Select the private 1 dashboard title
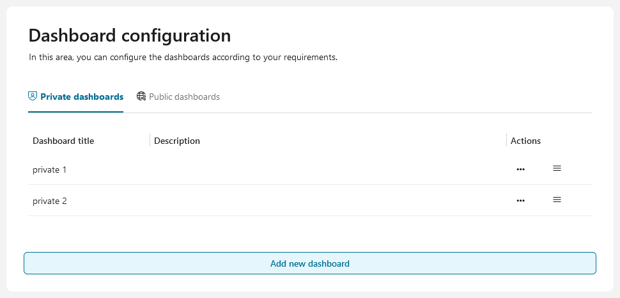The image size is (620, 298). point(50,170)
